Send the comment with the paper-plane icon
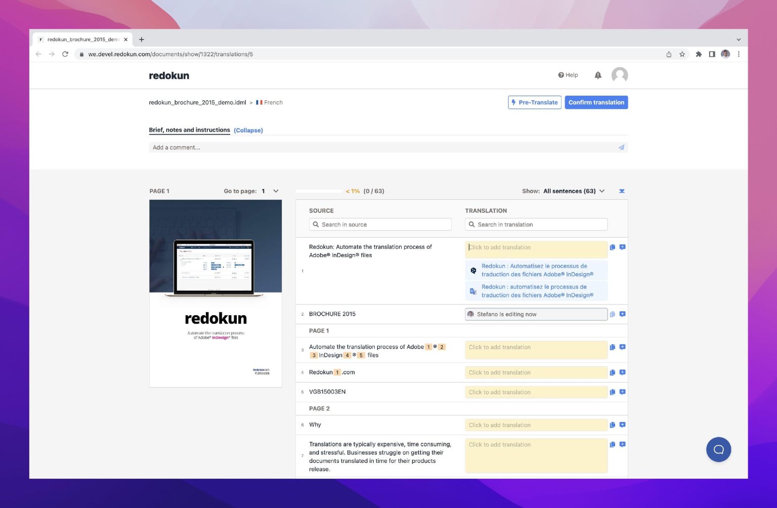Image resolution: width=777 pixels, height=508 pixels. 622,147
